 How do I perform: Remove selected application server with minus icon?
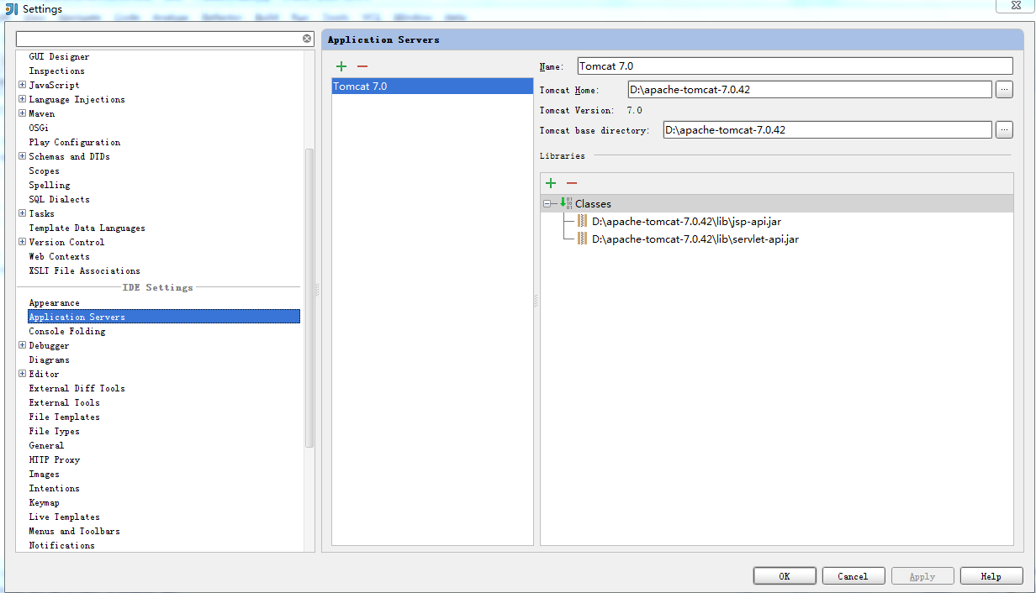[362, 66]
